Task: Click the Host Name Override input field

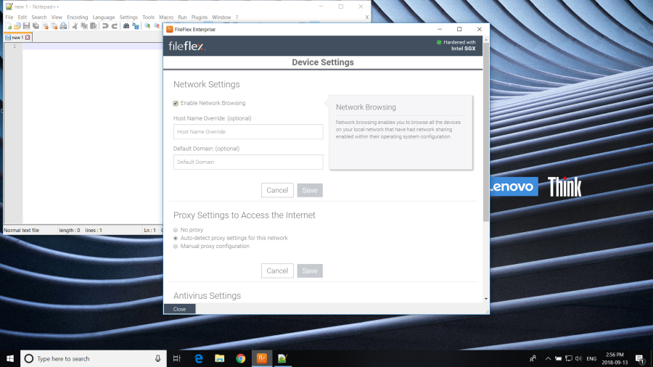Action: 248,132
